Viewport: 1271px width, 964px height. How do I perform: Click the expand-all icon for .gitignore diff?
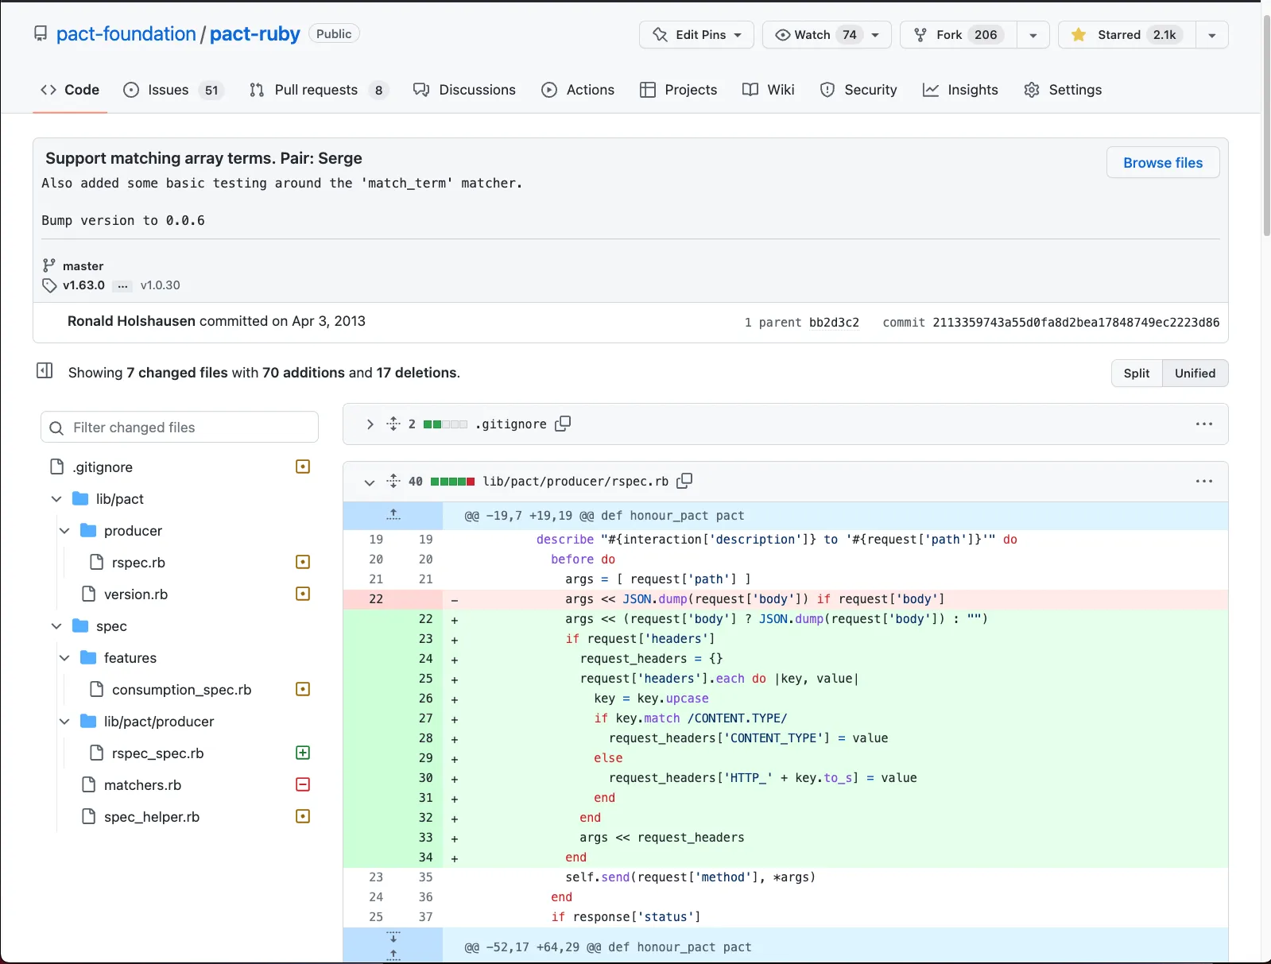coord(393,424)
